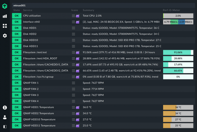Click graph icon for Interface eth0
The width and height of the screenshot is (197, 132).
[x=78, y=22]
